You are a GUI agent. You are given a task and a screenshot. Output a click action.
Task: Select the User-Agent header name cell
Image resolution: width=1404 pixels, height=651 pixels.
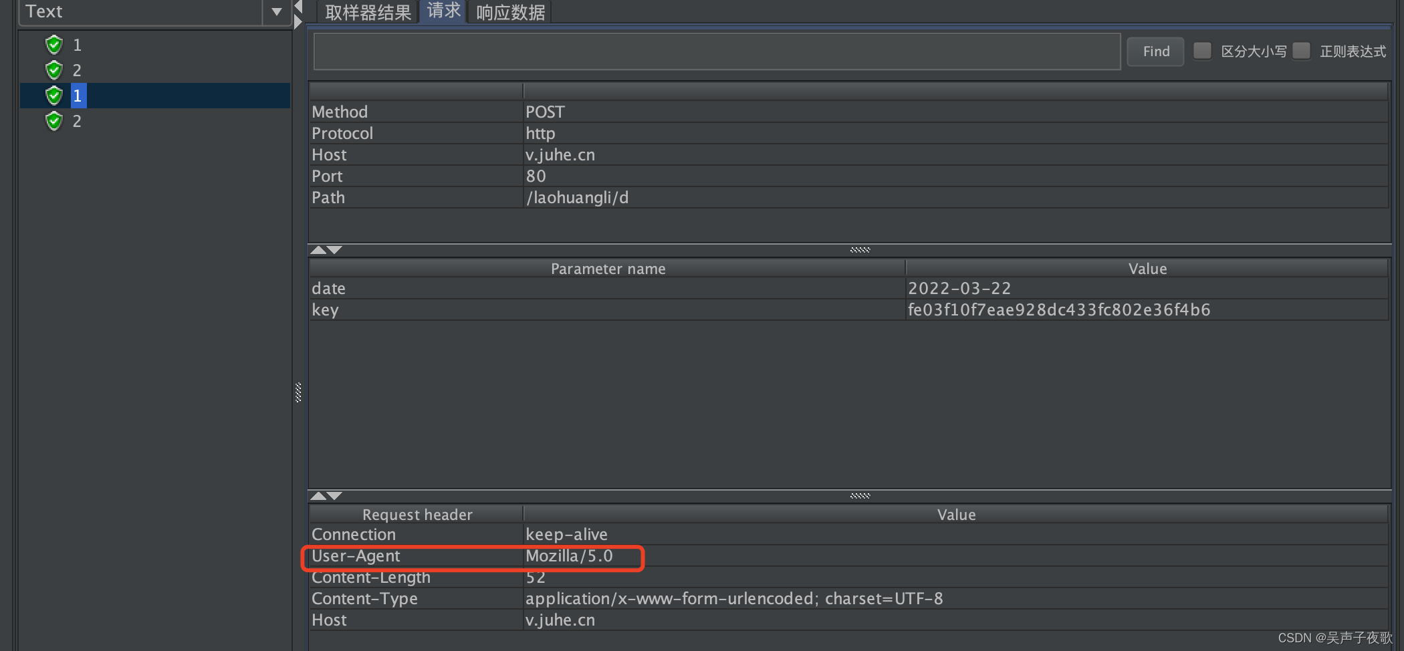[x=417, y=555]
